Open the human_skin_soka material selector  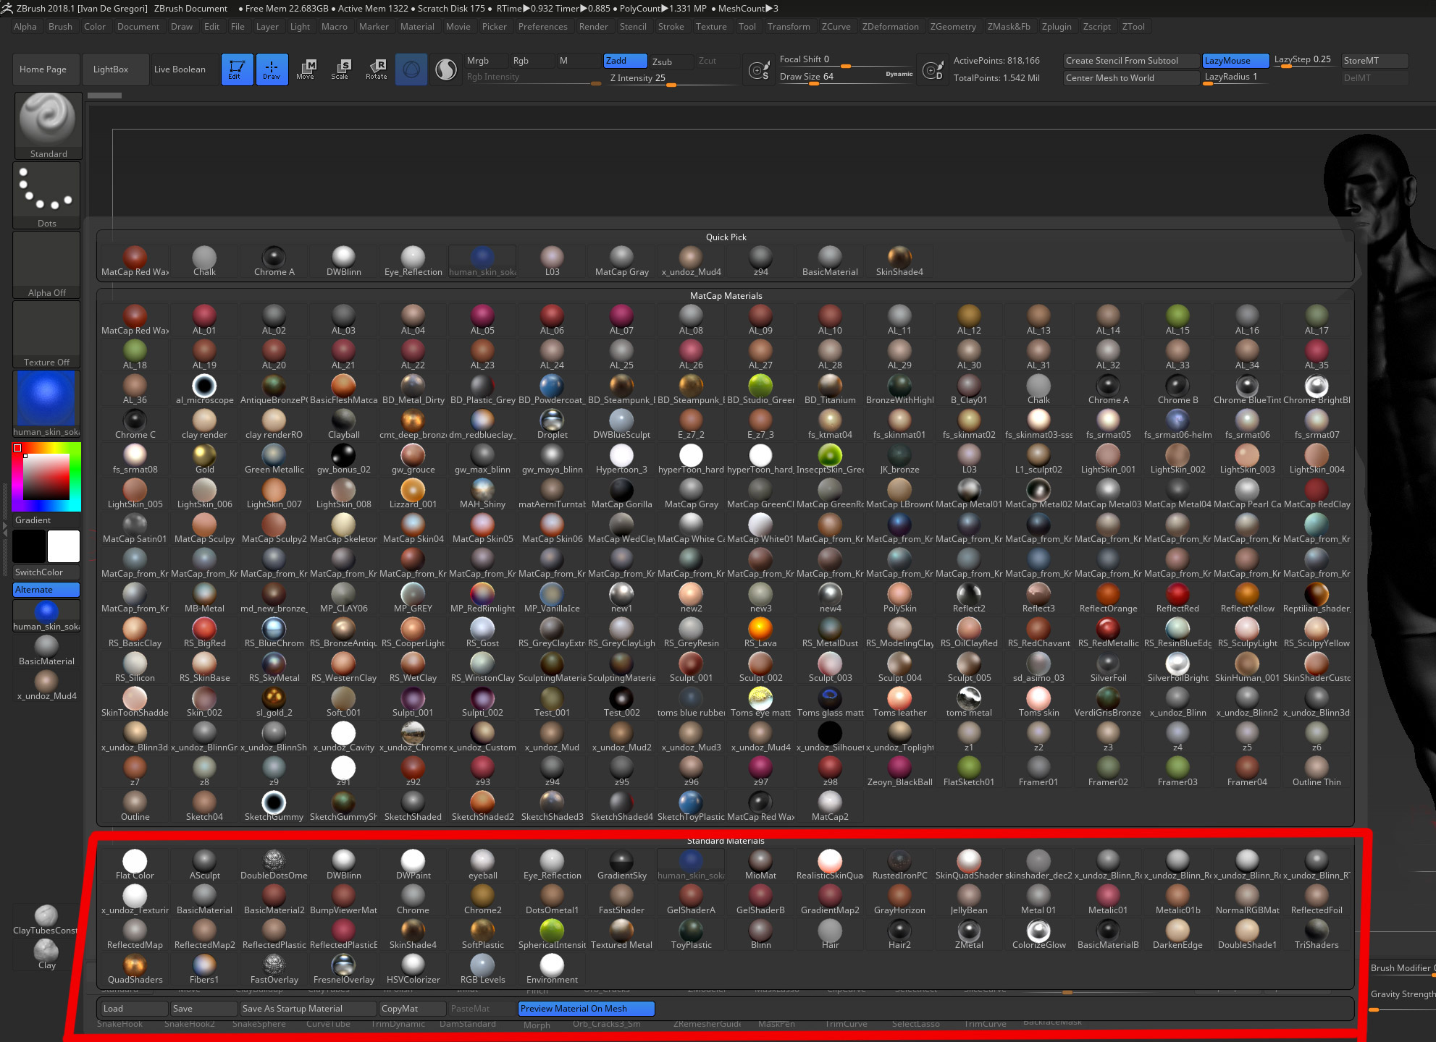46,404
